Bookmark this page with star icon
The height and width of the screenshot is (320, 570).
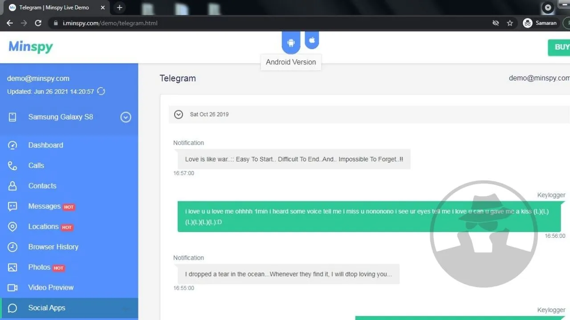[x=510, y=23]
